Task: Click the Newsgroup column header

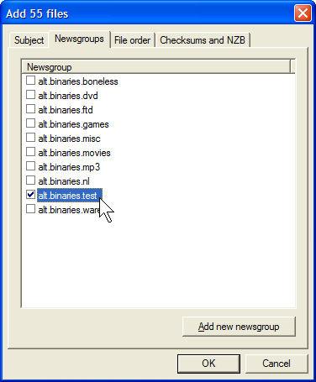Action: click(156, 67)
